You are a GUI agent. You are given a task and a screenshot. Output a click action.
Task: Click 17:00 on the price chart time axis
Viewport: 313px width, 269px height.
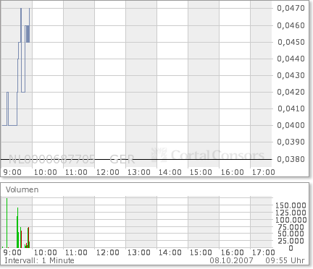pyautogui.click(x=264, y=173)
